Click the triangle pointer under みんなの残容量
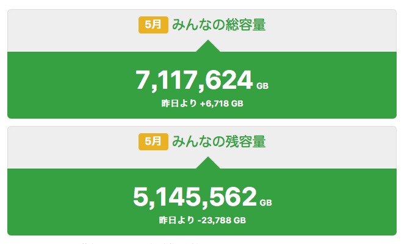Viewport: 407px width, 244px height. [208, 163]
